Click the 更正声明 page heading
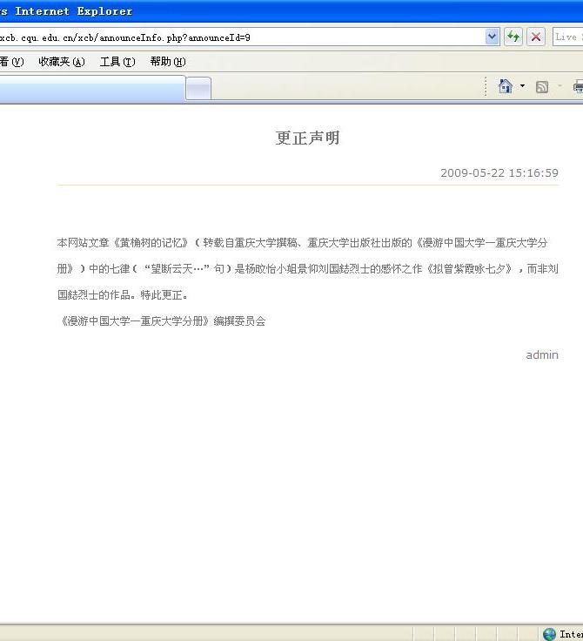This screenshot has height=641, width=583. [x=307, y=138]
